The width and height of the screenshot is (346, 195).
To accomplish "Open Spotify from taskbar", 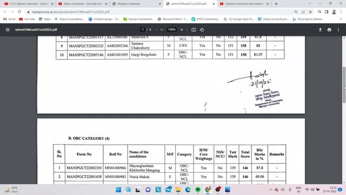I will (198, 190).
